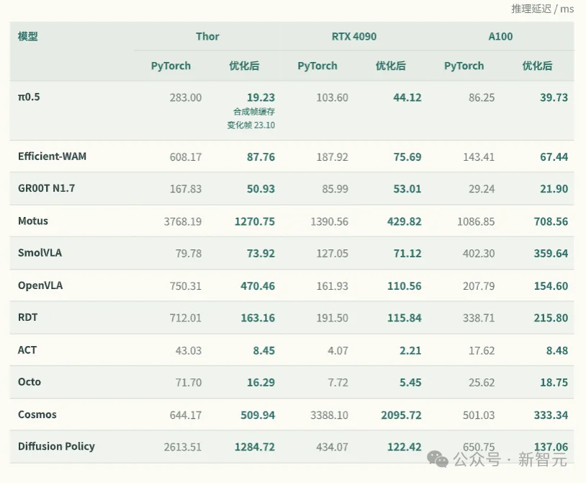Click the WeChat logo icon in watermark

[x=438, y=459]
